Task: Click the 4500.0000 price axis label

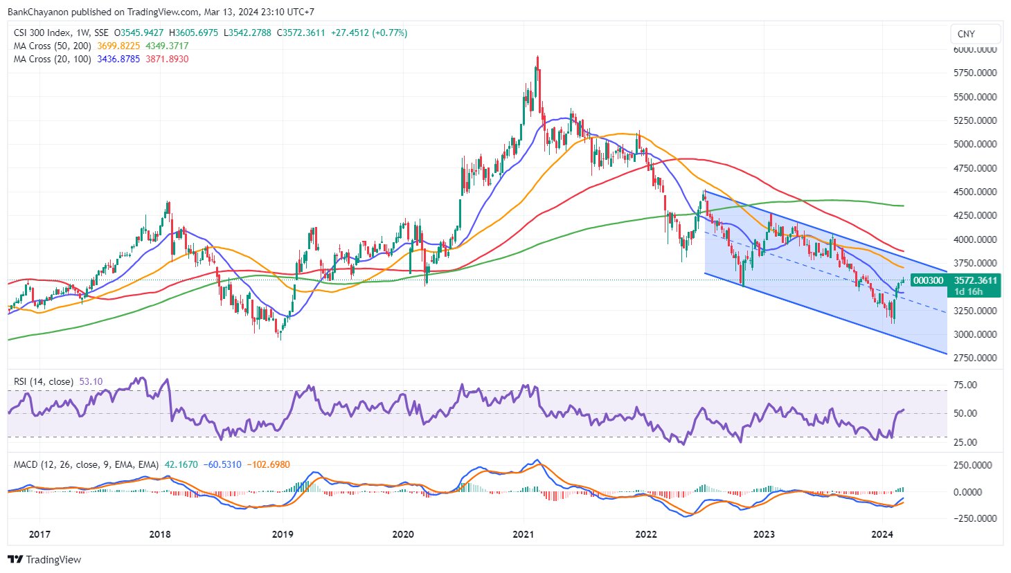Action: point(975,192)
